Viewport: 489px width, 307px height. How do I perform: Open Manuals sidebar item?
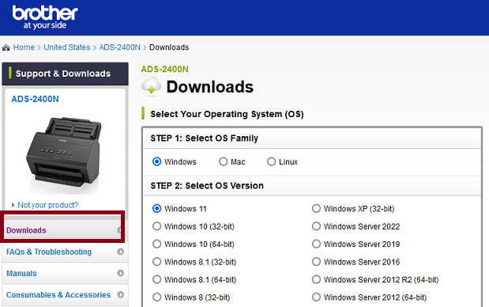[x=21, y=274]
